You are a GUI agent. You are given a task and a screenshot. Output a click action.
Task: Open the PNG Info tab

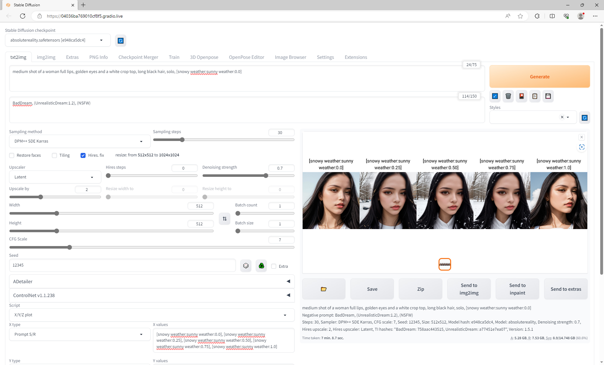click(98, 57)
